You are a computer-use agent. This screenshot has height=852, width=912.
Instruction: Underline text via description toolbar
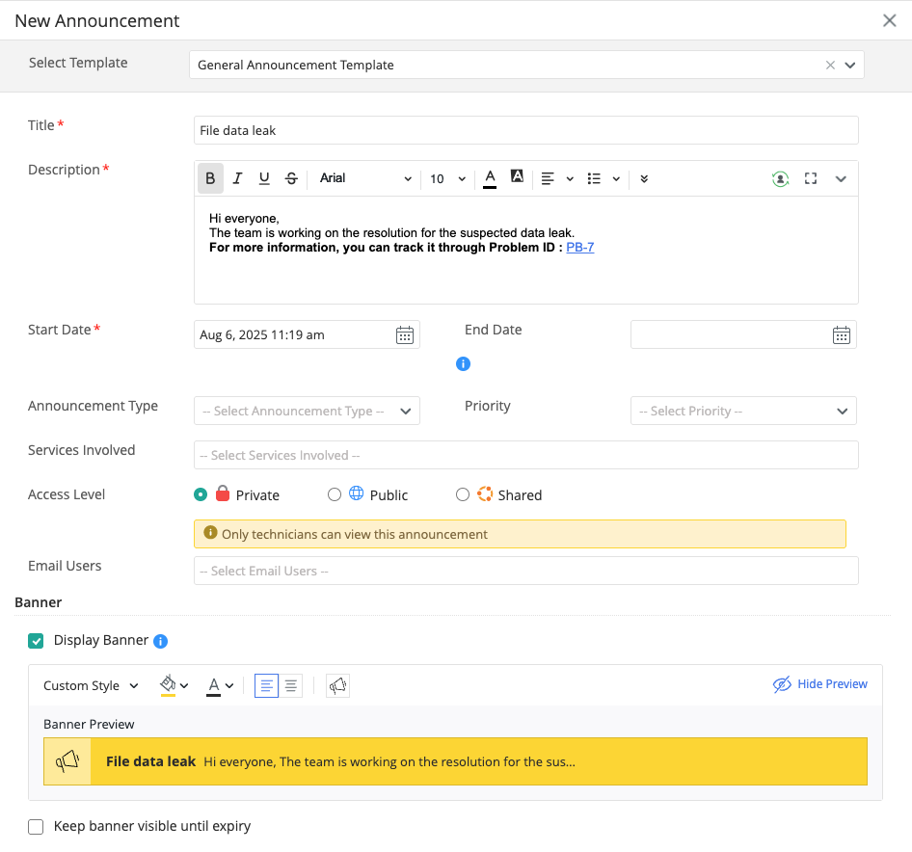264,178
